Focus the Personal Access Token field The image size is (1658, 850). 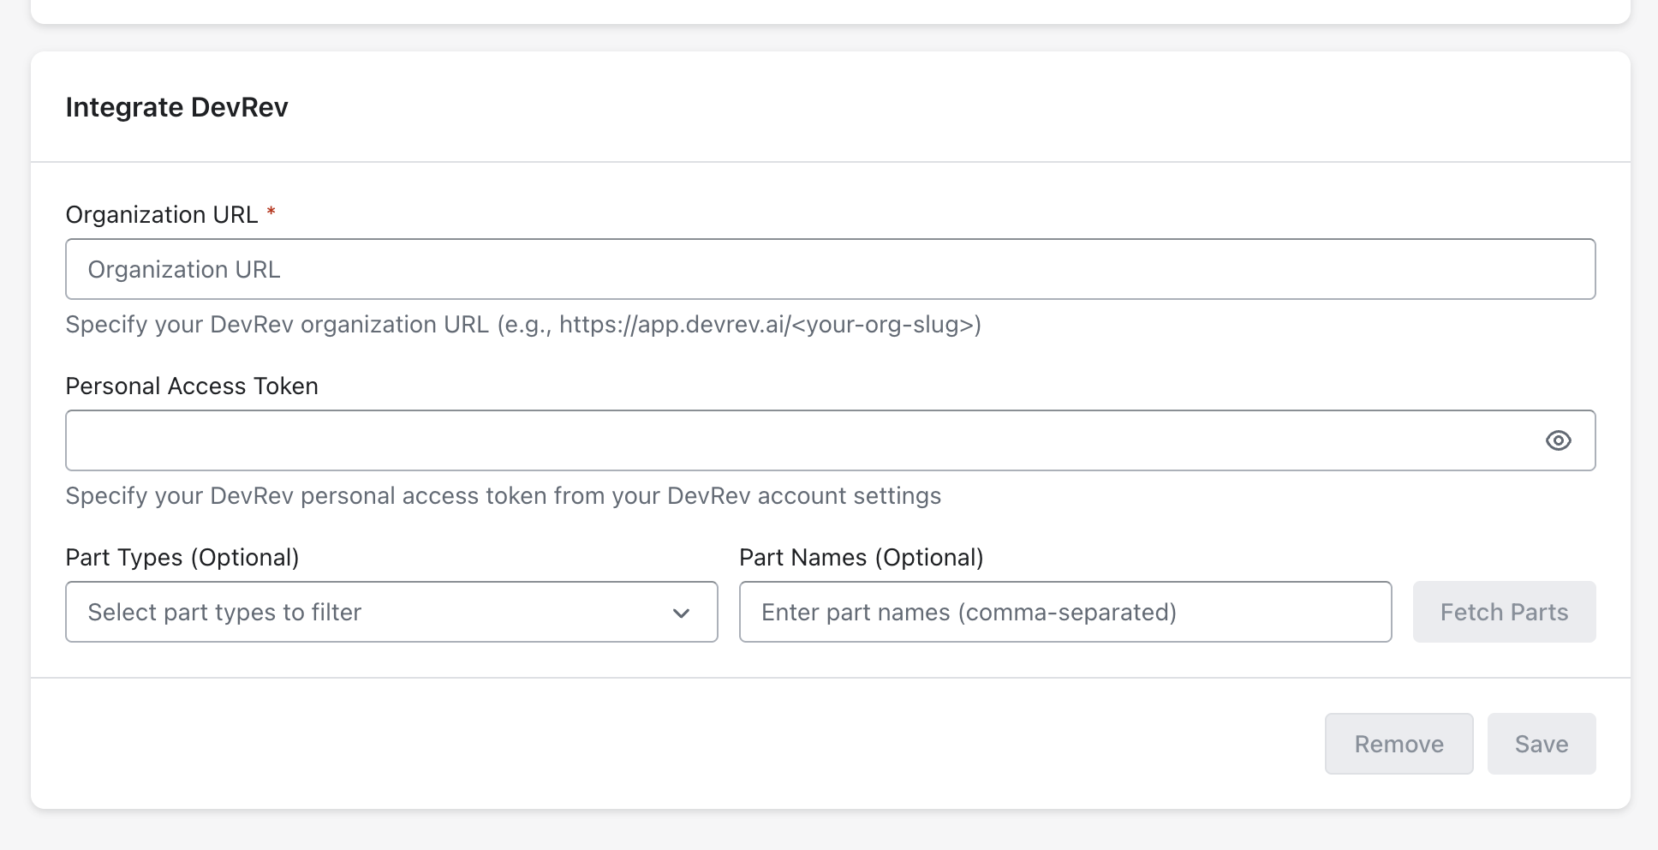pos(796,440)
